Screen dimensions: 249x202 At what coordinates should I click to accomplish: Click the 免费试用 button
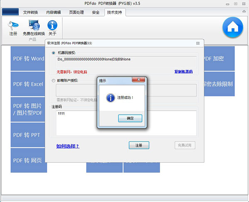pyautogui.click(x=185, y=145)
